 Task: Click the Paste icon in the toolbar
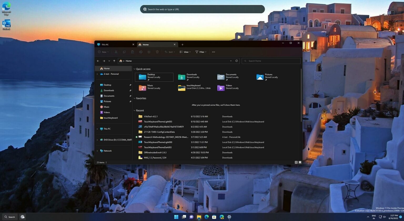coord(132,52)
